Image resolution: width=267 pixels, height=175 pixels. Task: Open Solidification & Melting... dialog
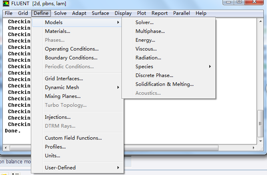[168, 84]
